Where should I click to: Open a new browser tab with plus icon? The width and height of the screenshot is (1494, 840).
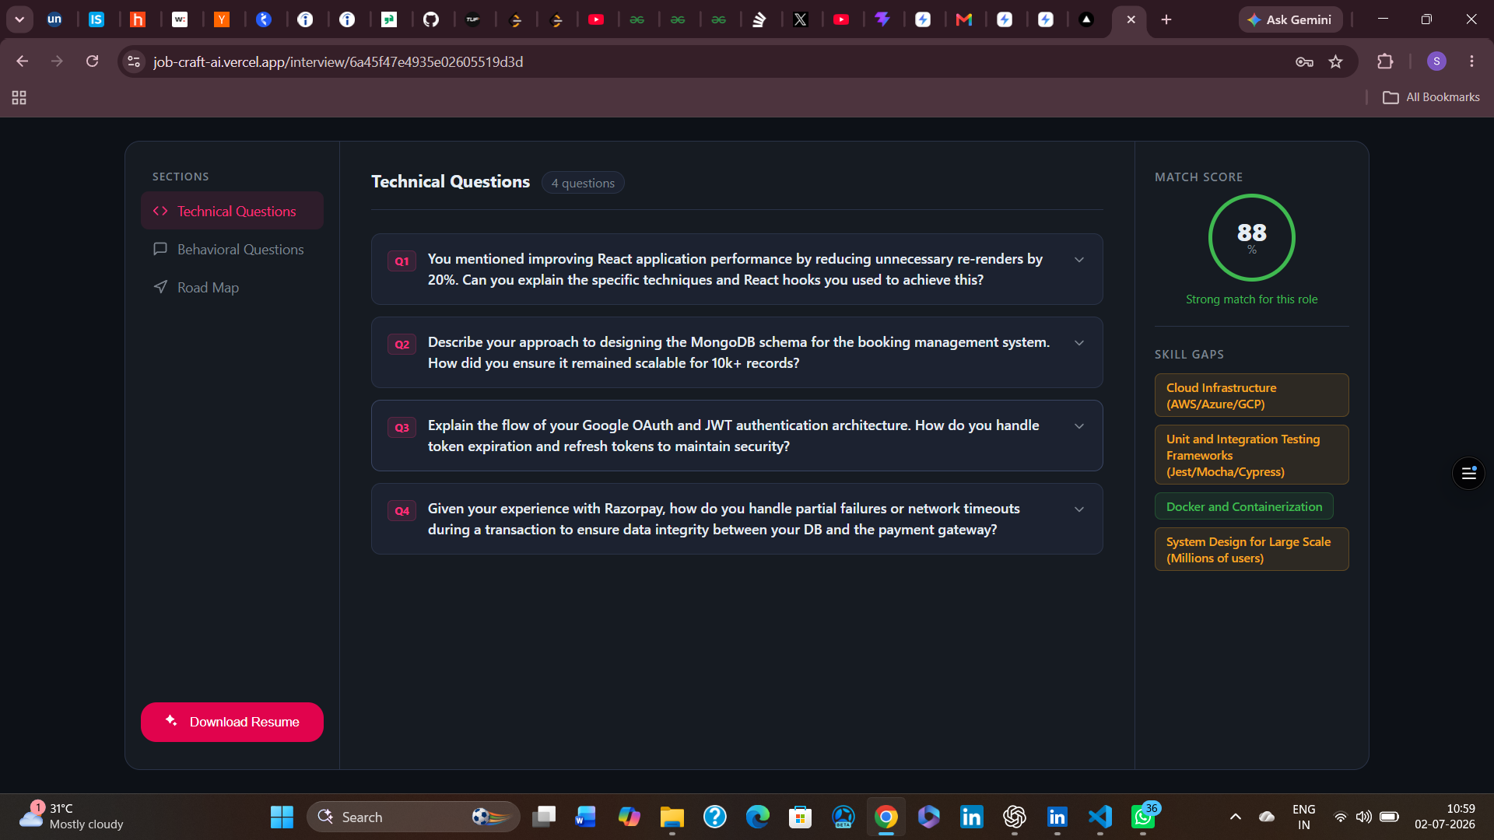1166,19
